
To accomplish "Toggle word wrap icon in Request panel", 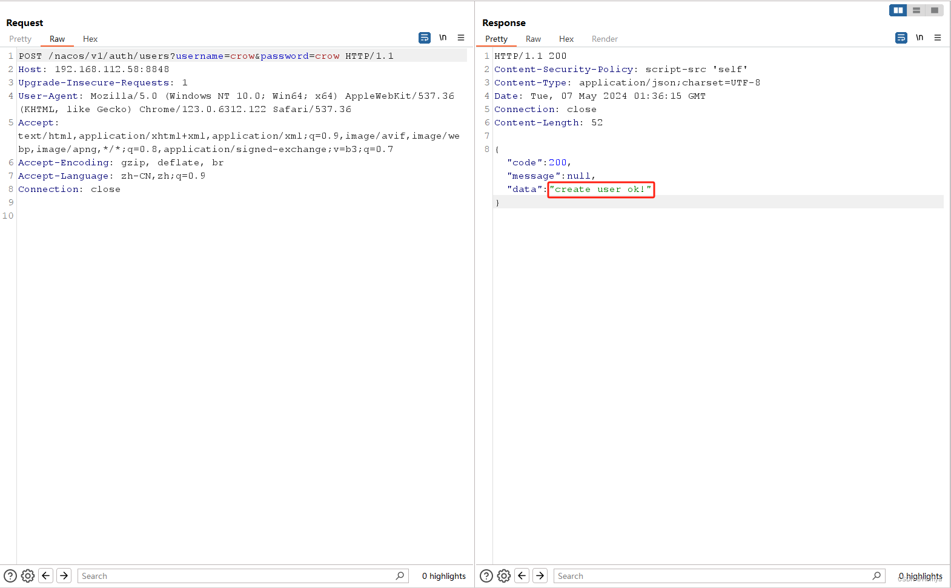I will click(x=425, y=38).
